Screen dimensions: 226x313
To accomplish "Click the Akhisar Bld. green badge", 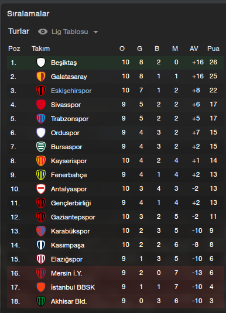I will coord(41,301).
